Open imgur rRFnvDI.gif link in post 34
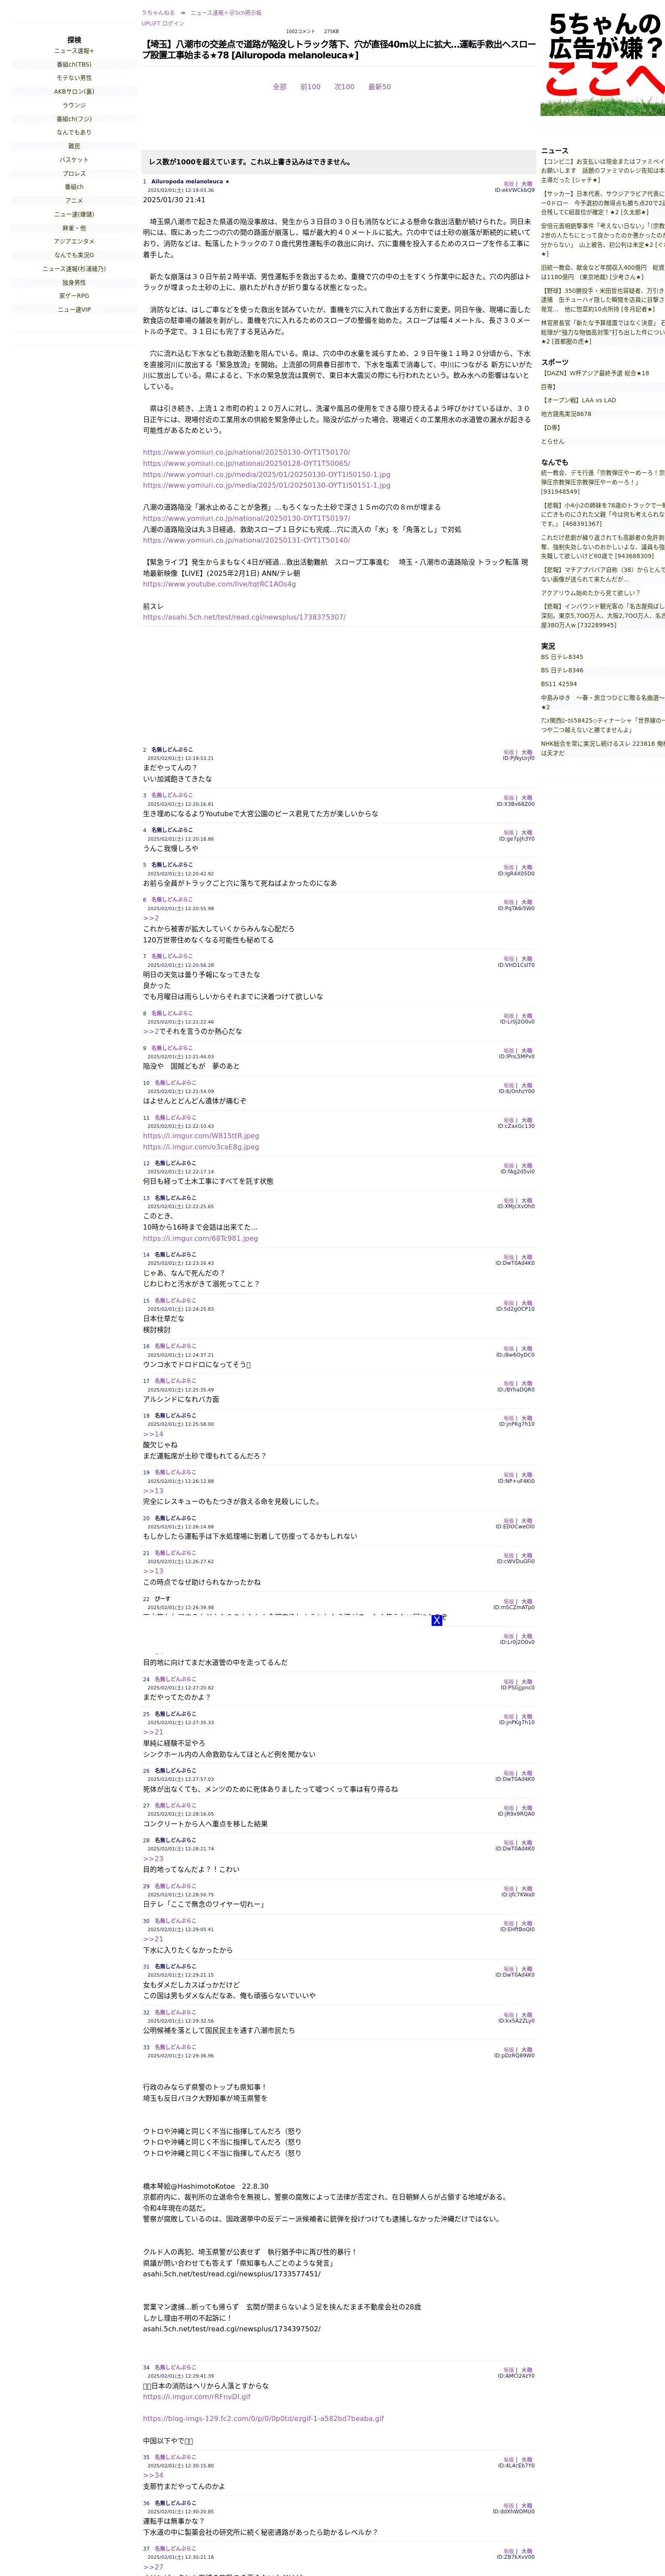 (x=196, y=2397)
